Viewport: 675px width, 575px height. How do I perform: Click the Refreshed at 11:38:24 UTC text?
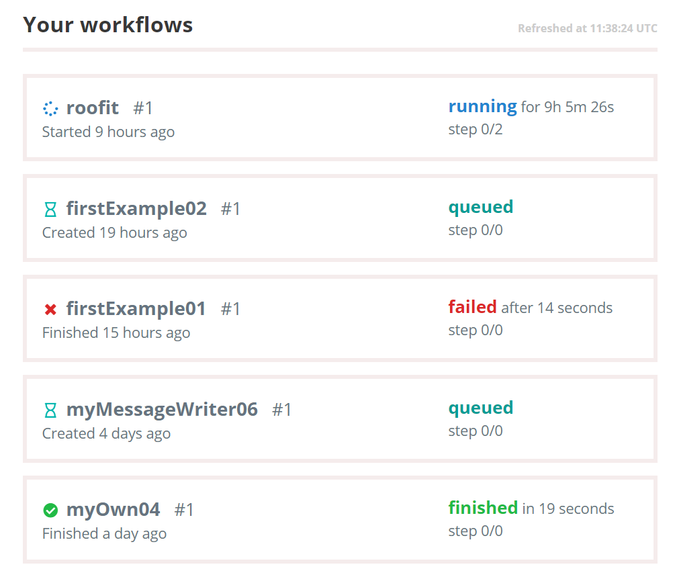587,28
